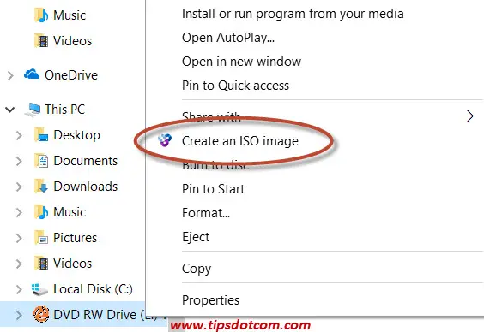This screenshot has width=484, height=332.
Task: Click the Music folder icon under This PC
Action: click(x=41, y=212)
